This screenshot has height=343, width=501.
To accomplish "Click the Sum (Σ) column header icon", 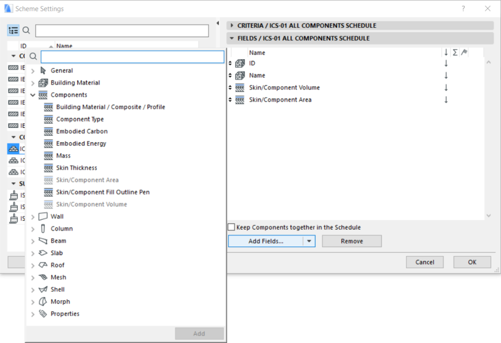I will pos(455,52).
